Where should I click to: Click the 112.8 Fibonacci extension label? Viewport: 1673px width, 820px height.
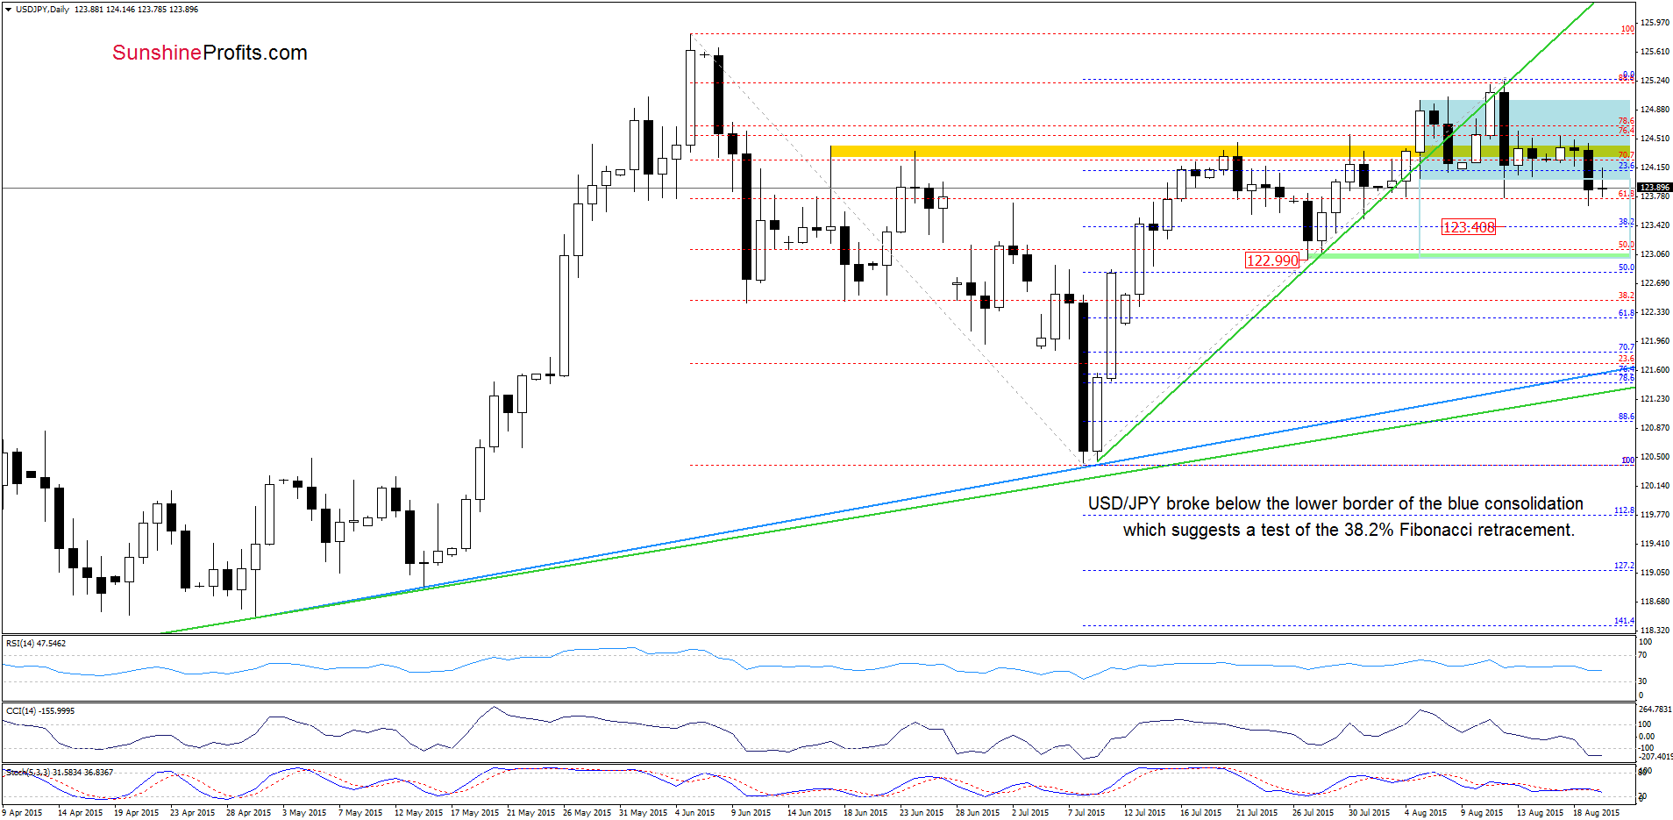point(1624,510)
